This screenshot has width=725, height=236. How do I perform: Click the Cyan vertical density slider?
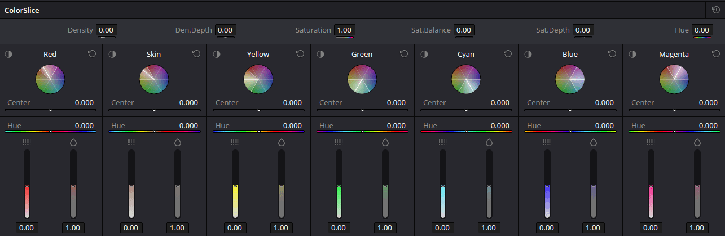(442, 184)
